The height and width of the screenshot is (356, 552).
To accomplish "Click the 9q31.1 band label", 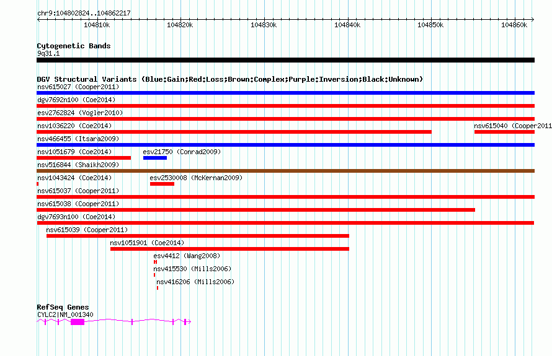I will [x=48, y=53].
